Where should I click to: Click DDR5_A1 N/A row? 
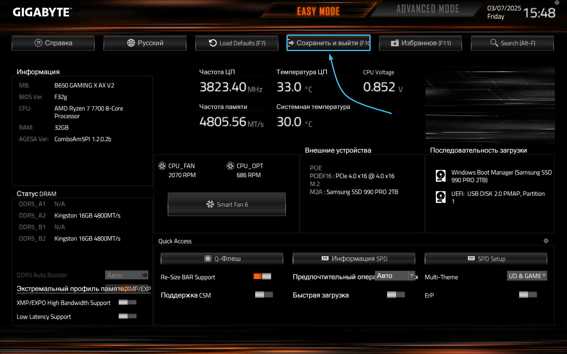click(42, 204)
